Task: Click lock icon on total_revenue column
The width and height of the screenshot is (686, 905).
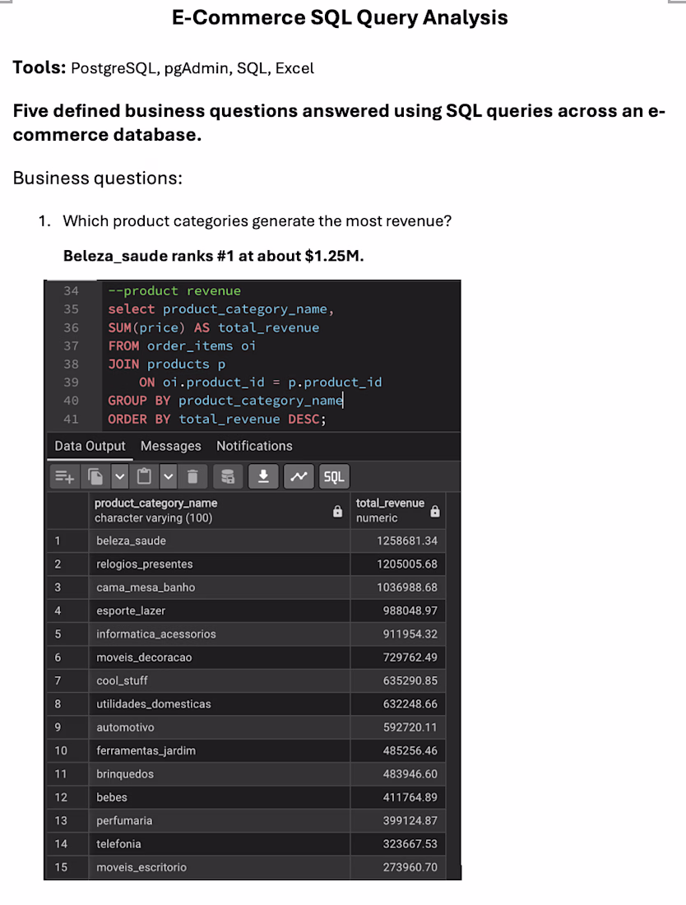Action: click(x=435, y=512)
